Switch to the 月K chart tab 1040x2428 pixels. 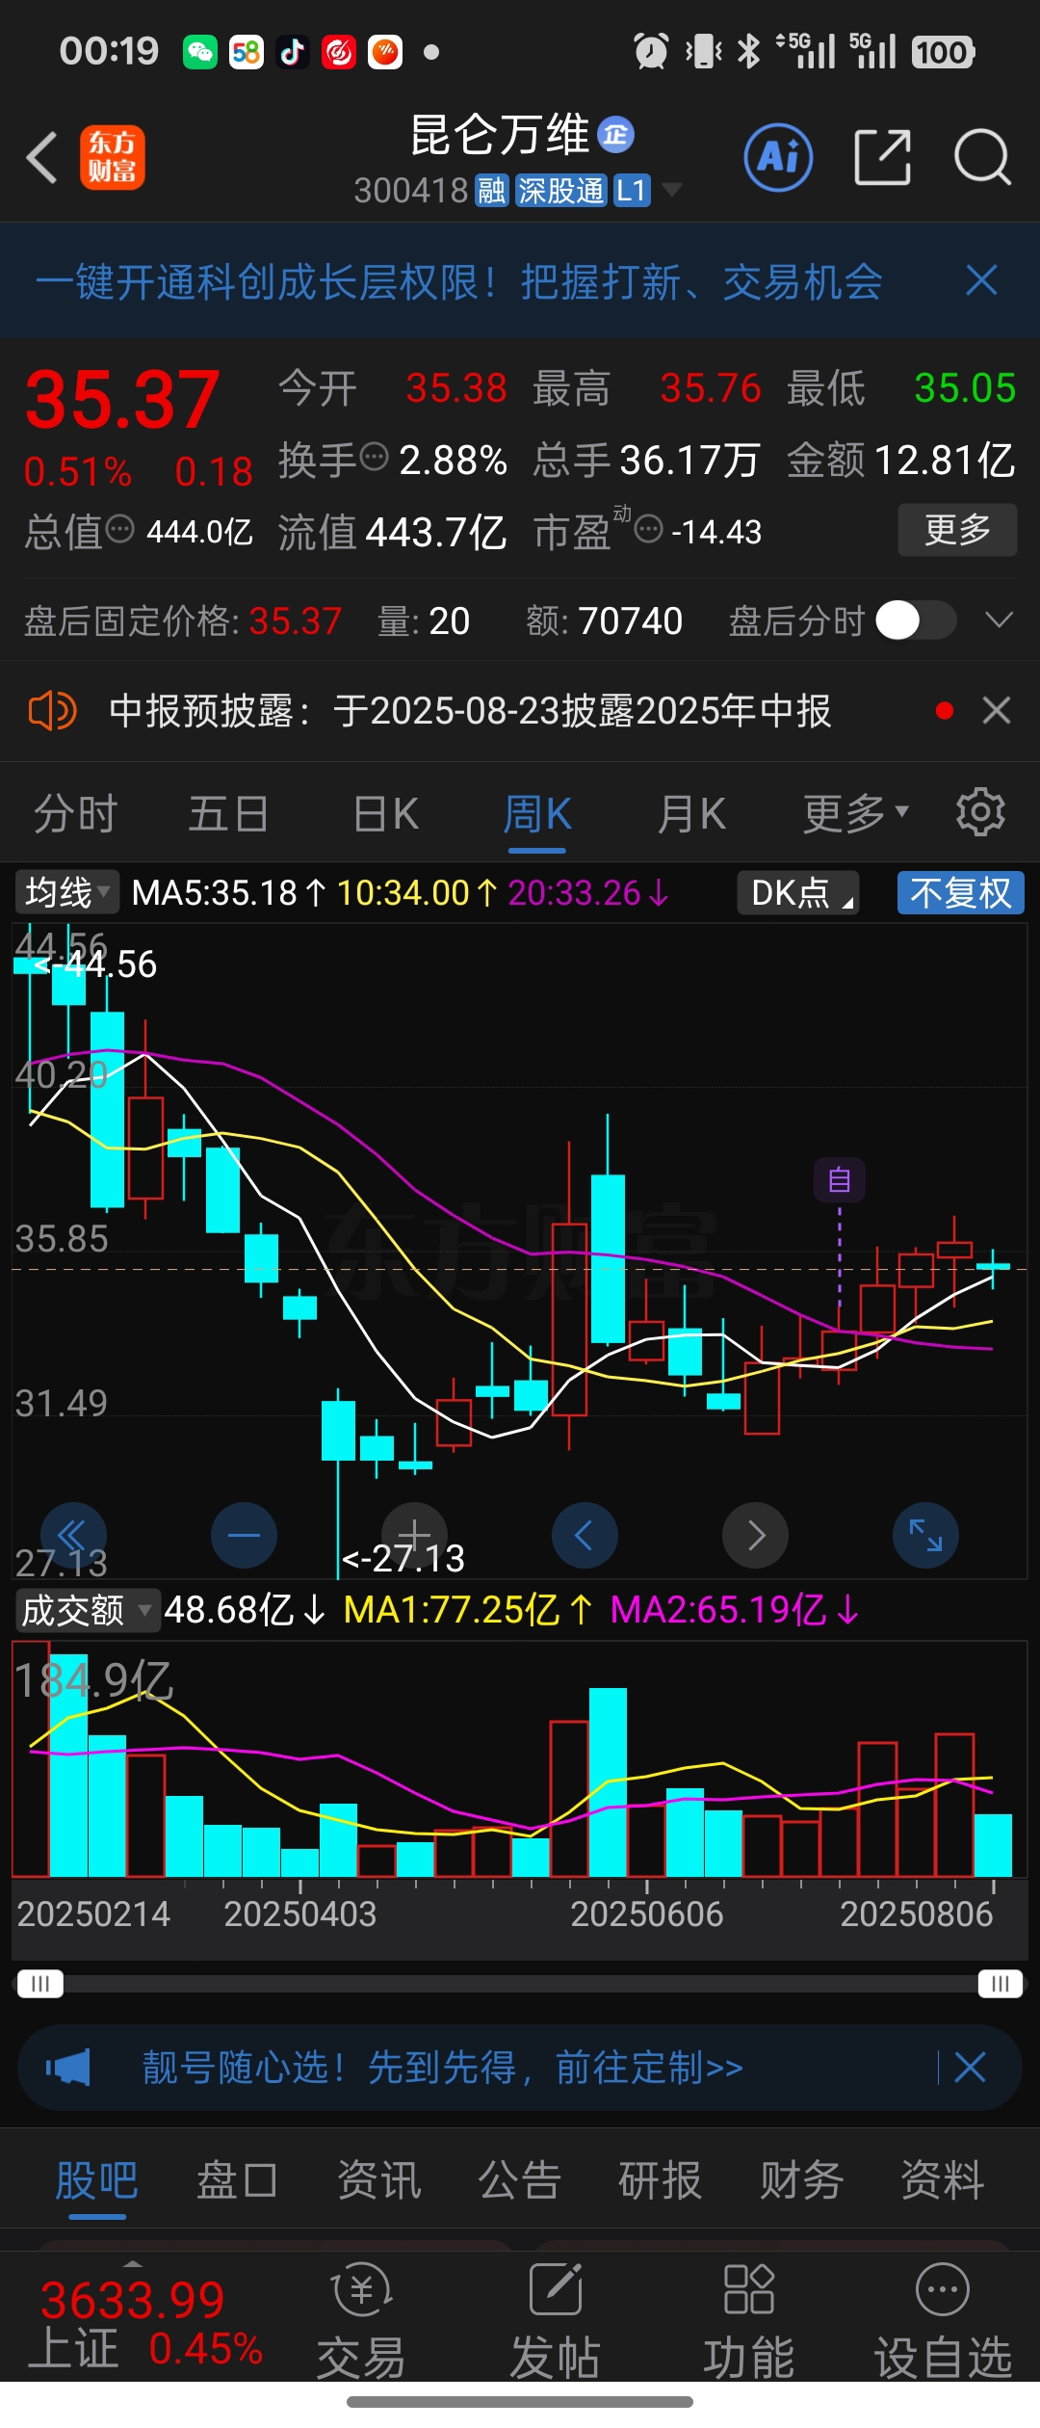(x=691, y=814)
